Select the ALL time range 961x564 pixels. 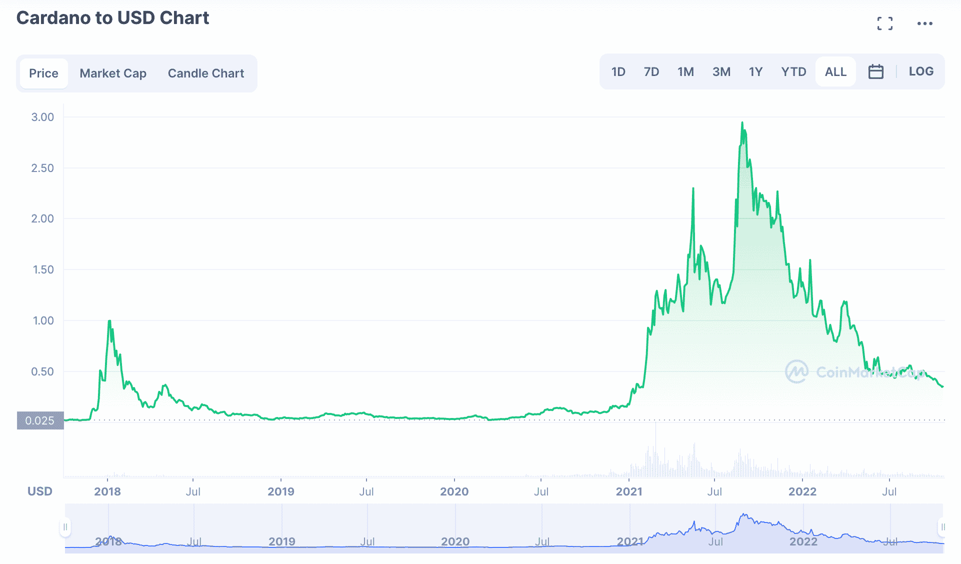(x=835, y=72)
